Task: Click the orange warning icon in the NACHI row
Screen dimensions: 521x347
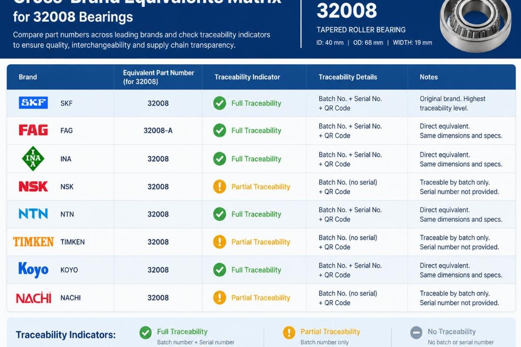Action: [220, 298]
